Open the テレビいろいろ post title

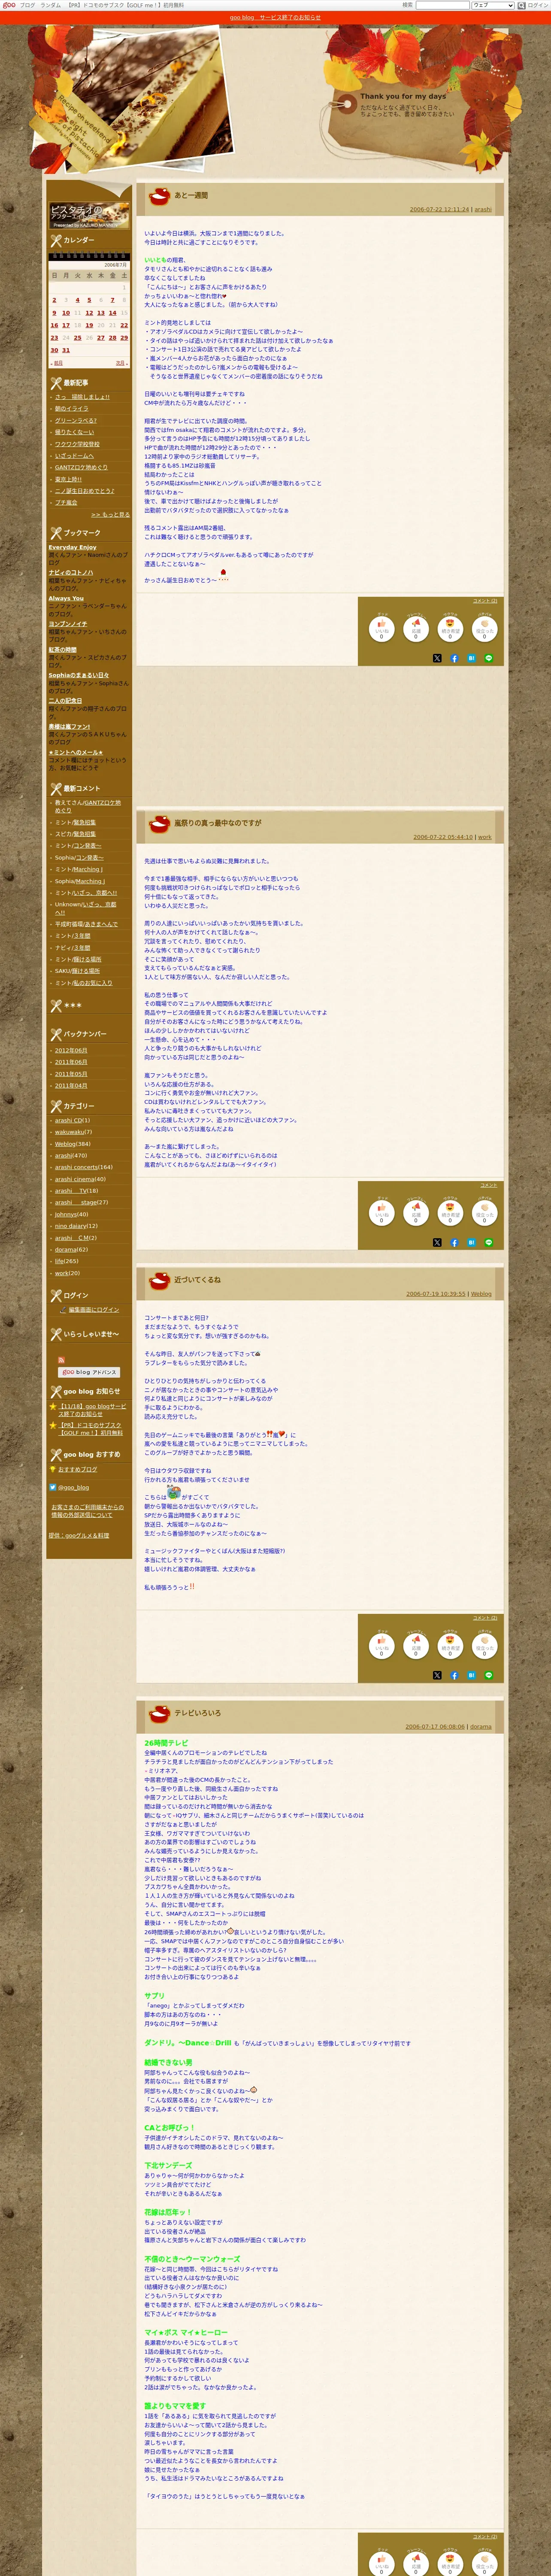197,1713
